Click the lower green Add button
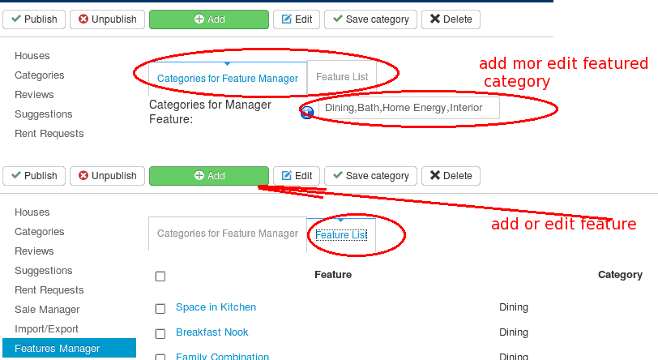 pos(209,176)
